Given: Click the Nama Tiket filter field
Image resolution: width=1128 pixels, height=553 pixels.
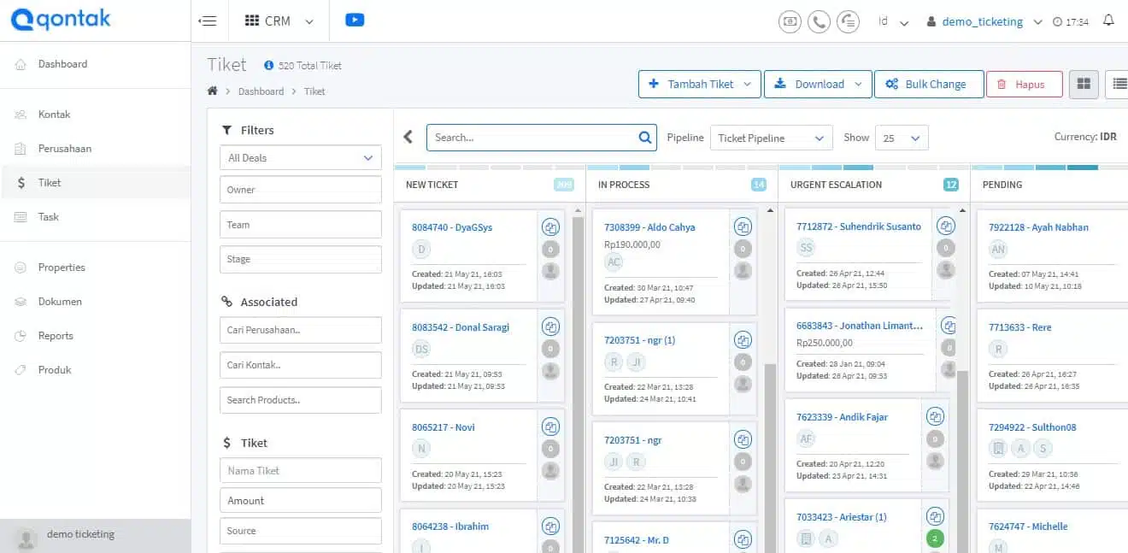Looking at the screenshot, I should click(x=301, y=471).
